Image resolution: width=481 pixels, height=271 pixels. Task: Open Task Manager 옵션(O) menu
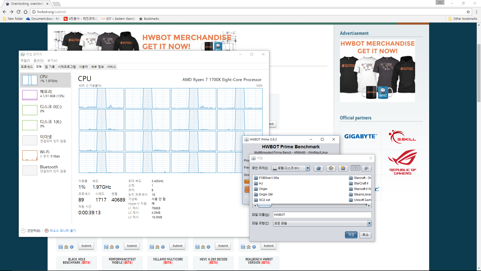39,61
